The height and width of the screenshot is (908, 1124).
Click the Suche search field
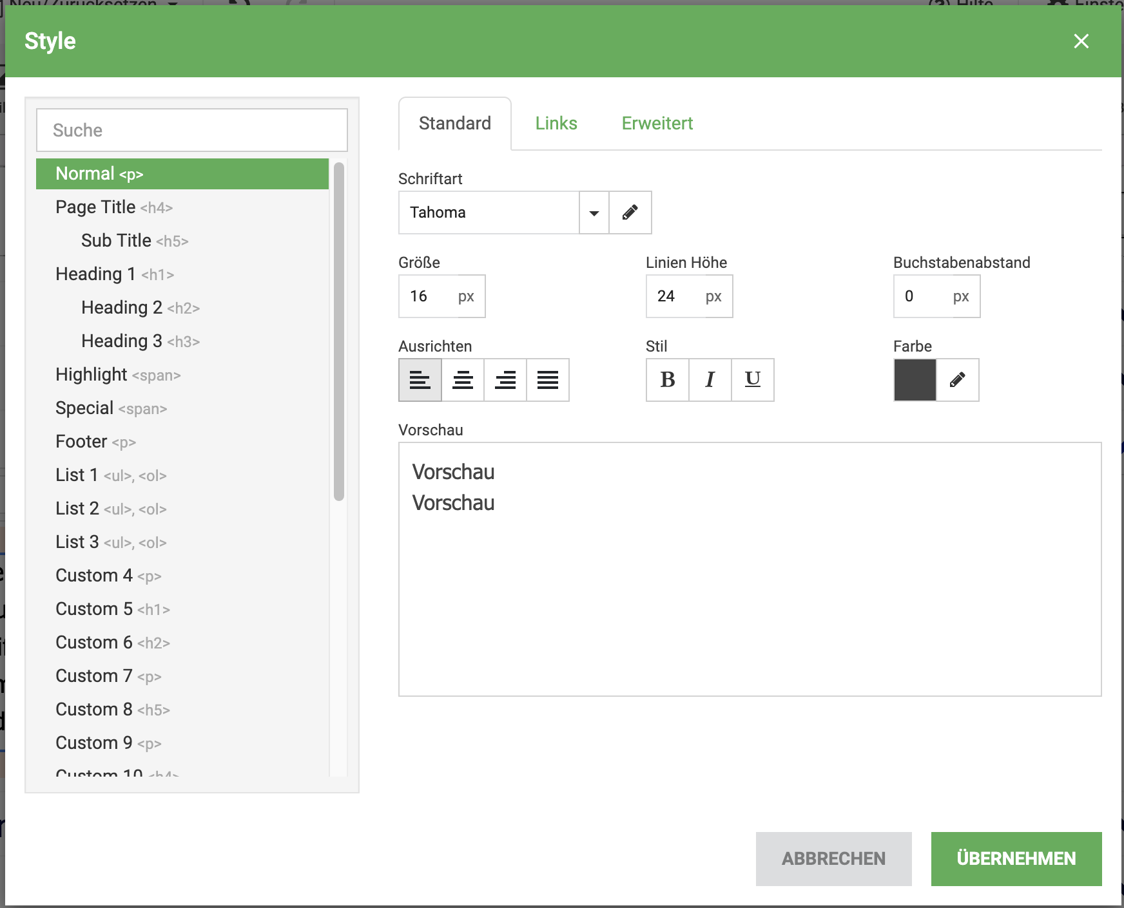pyautogui.click(x=192, y=130)
